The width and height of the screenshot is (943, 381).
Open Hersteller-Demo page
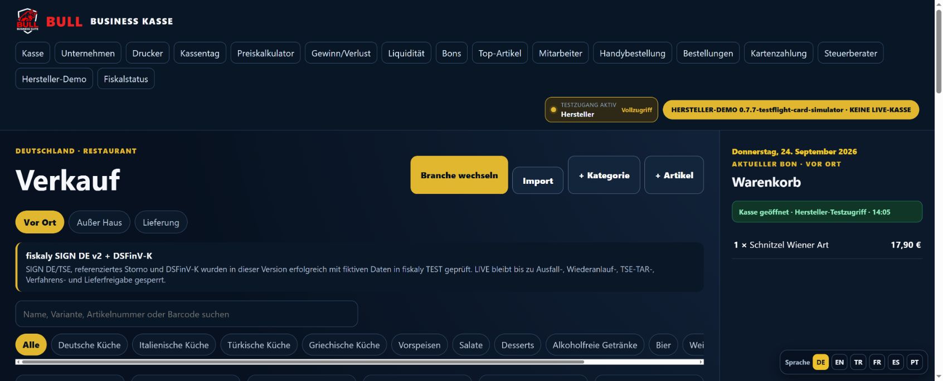coord(54,79)
